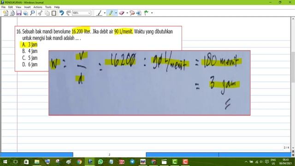Switch ENG US input language

pyautogui.click(x=273, y=162)
